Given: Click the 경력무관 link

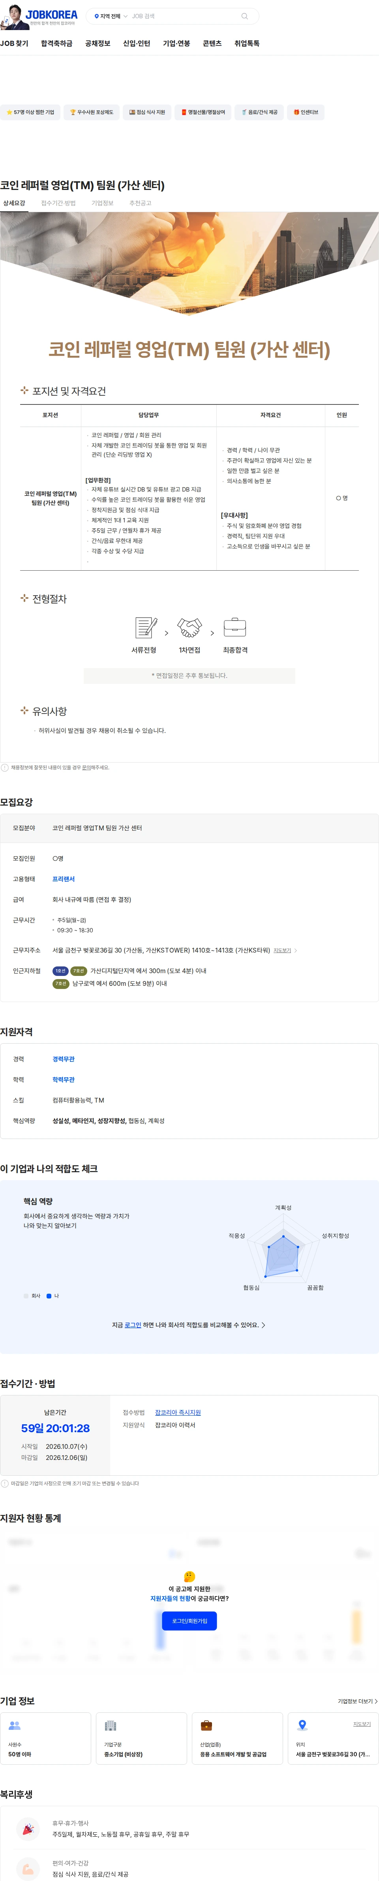Looking at the screenshot, I should [x=64, y=1059].
